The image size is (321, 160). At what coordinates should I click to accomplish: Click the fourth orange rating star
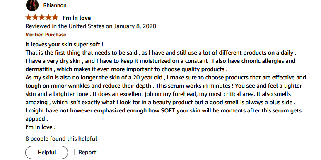point(48,18)
